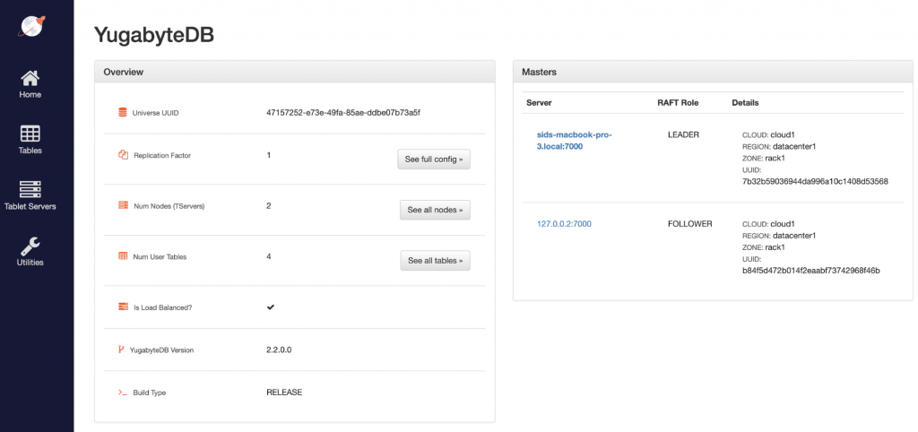This screenshot has height=432, width=918.
Task: Click the Masters panel header
Action: [x=713, y=72]
